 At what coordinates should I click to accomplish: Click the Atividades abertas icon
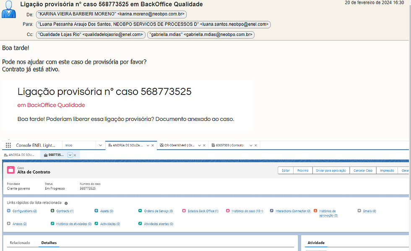tap(140, 223)
